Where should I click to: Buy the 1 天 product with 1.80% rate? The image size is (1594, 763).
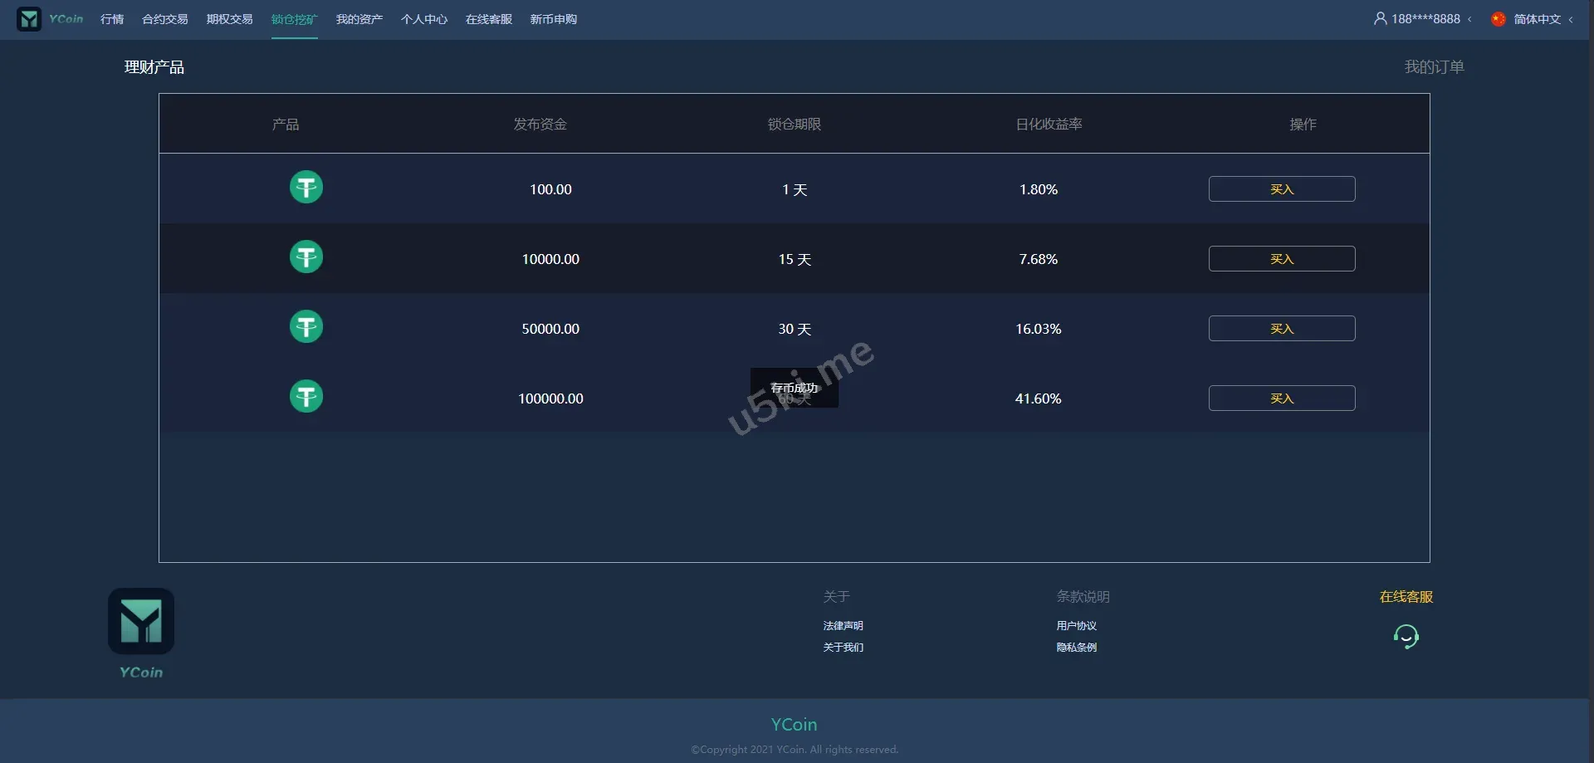pos(1281,189)
